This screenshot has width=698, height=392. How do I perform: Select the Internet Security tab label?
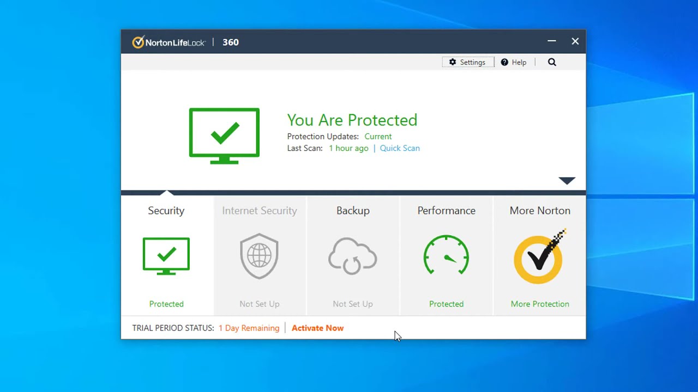pyautogui.click(x=260, y=211)
